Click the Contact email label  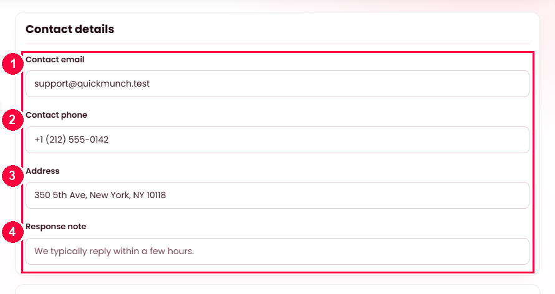click(x=55, y=59)
